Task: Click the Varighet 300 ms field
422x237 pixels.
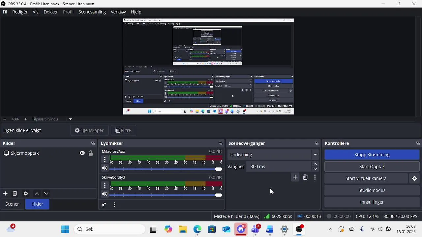Action: [279, 167]
